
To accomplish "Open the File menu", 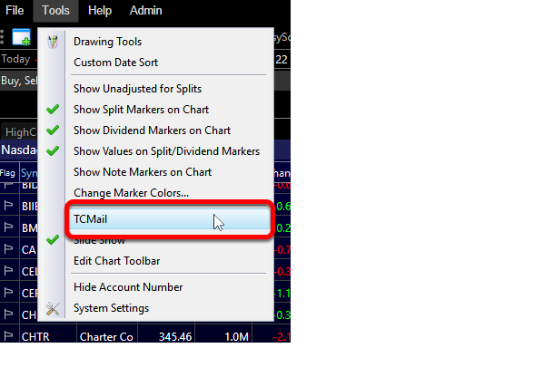I will click(15, 10).
